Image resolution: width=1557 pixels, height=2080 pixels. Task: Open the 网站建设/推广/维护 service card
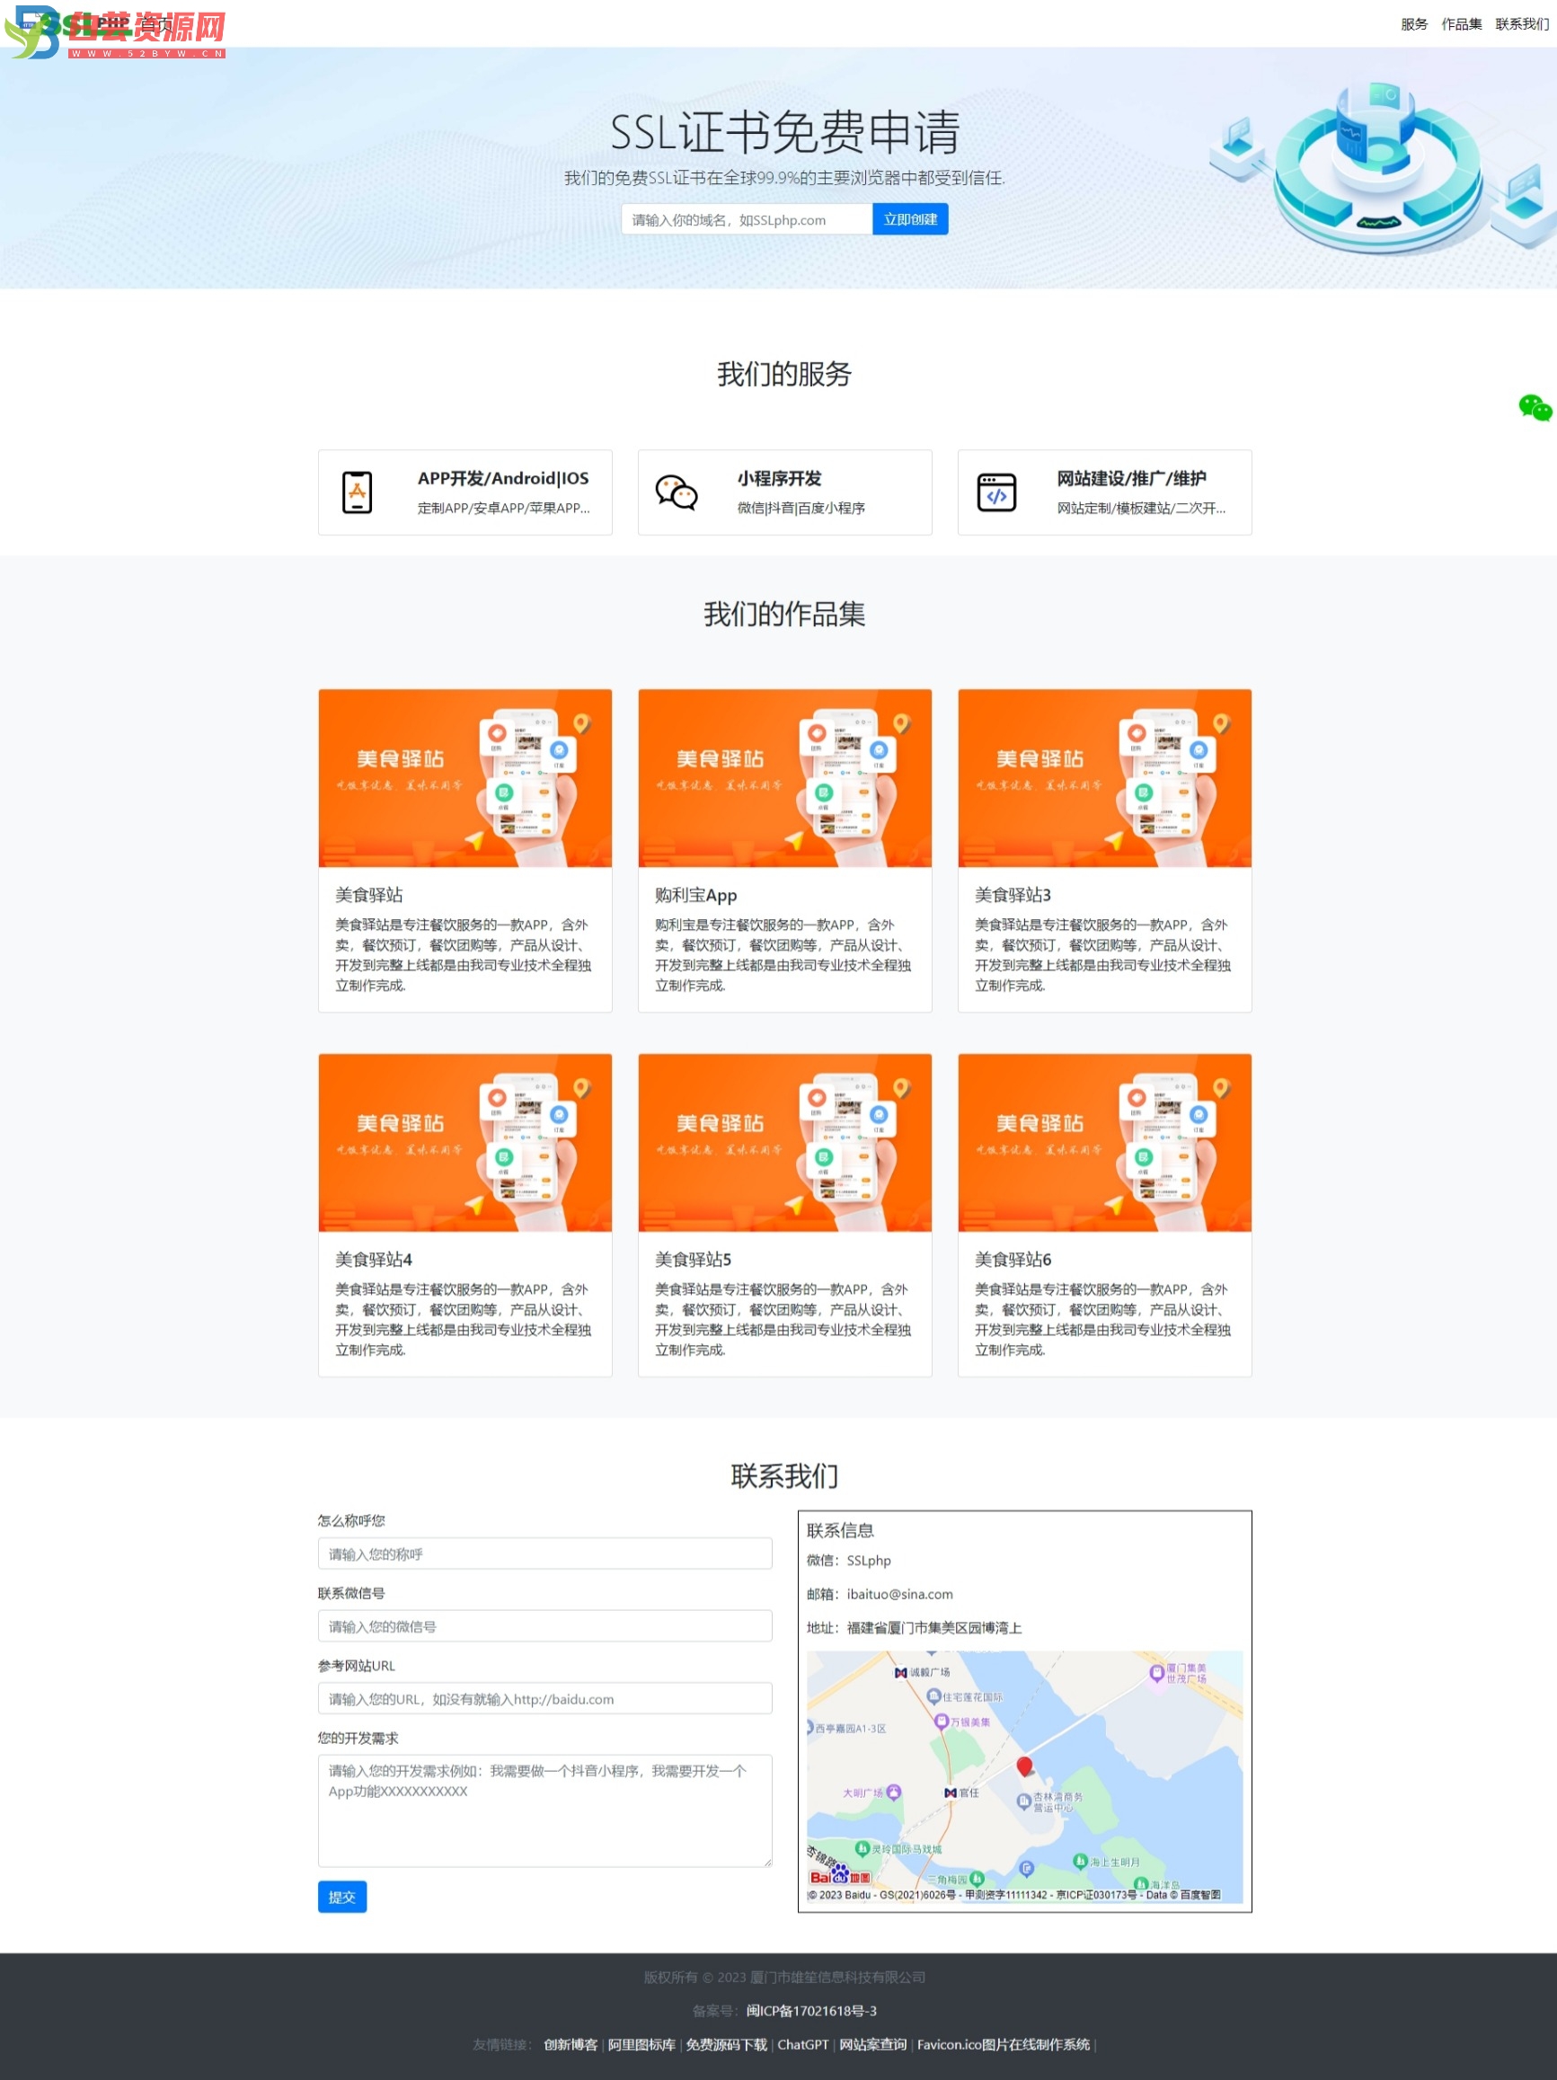(x=1105, y=491)
